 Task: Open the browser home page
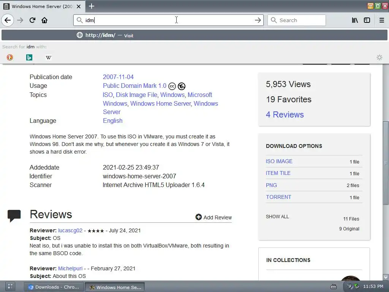44,20
